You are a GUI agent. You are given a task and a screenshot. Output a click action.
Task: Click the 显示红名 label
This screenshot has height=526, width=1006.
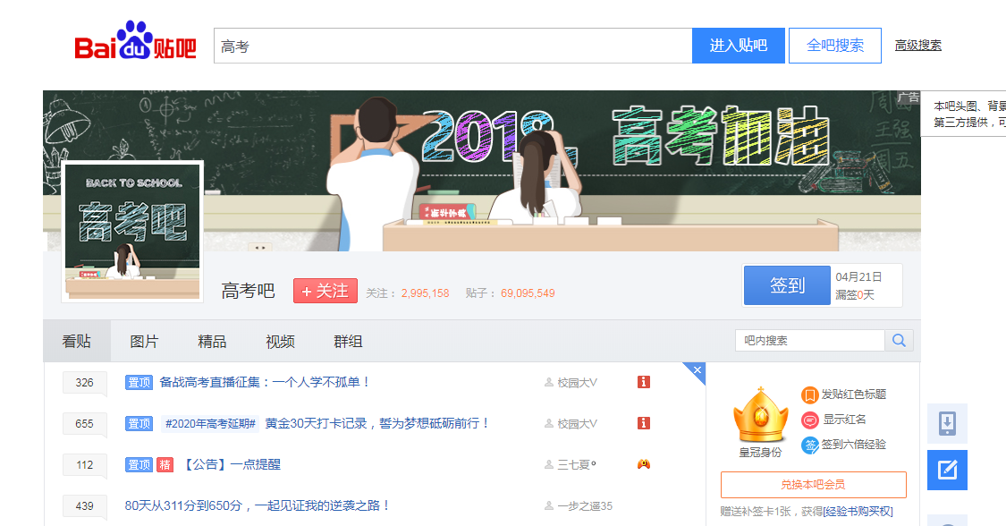point(844,420)
